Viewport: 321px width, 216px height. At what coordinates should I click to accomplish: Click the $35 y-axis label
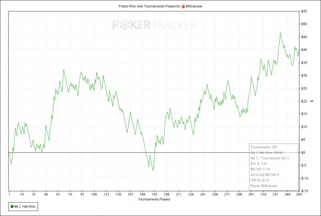coord(304,63)
